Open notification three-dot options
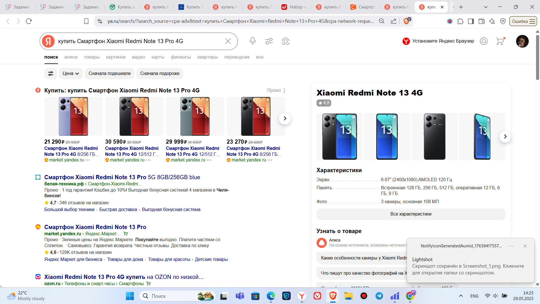This screenshot has width=540, height=304. [511, 246]
